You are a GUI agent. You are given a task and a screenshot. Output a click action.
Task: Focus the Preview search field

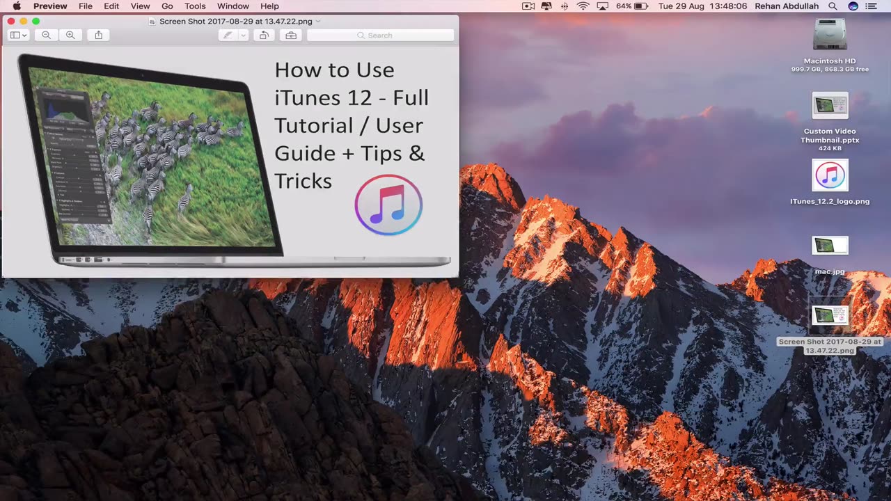tap(381, 35)
